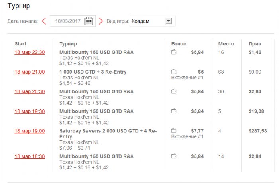This screenshot has height=183, width=279.
Task: Open the 18 мар 18:30 tournament link
Action: coord(29,156)
